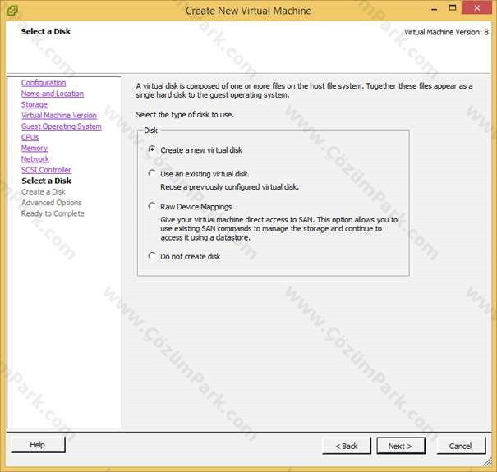Click the Create a Disk step text
This screenshot has width=497, height=472.
(44, 191)
